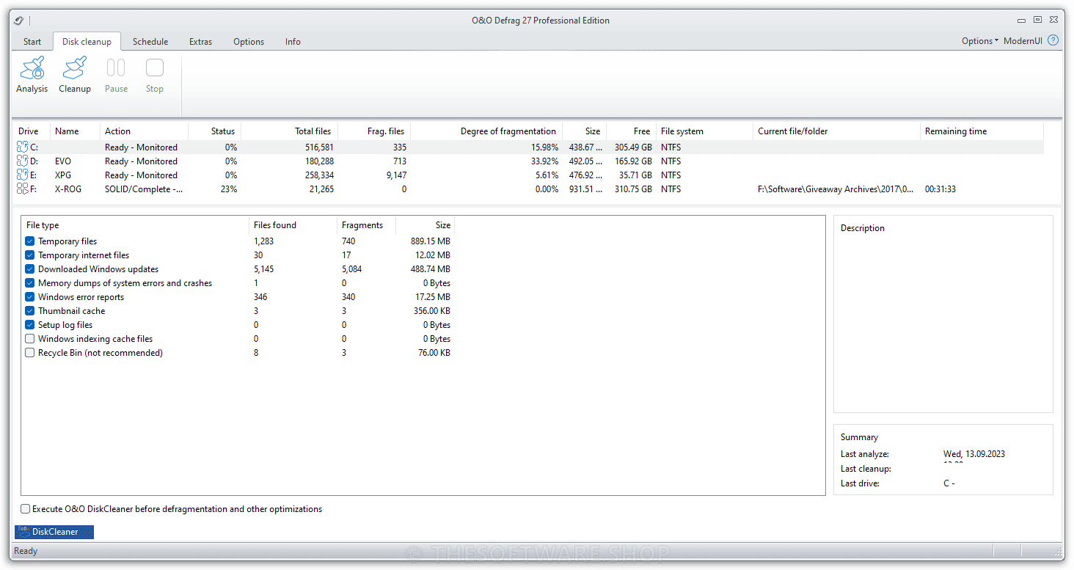Click size value 488.74 MB
Image resolution: width=1074 pixels, height=570 pixels.
click(431, 269)
